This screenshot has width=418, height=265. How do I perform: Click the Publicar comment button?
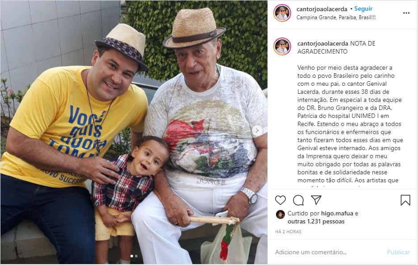pyautogui.click(x=398, y=252)
